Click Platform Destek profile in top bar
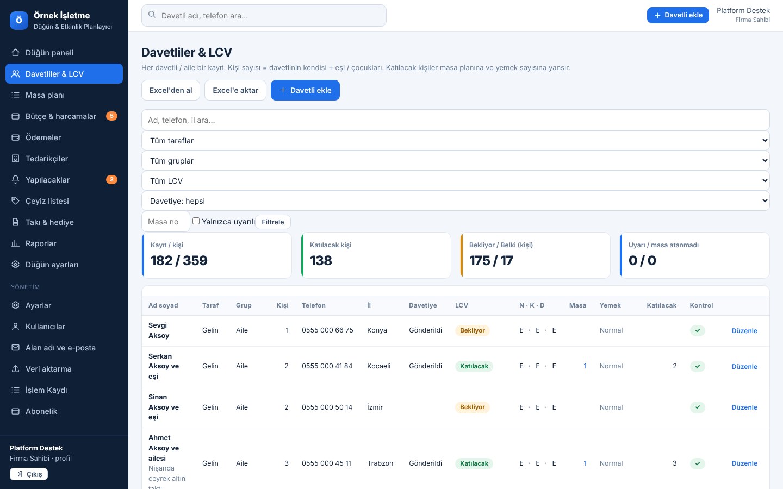The image size is (783, 489). click(743, 15)
